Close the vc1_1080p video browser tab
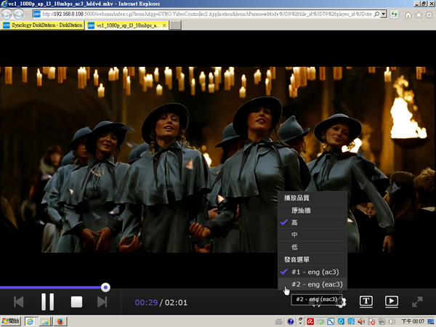Image resolution: width=436 pixels, height=327 pixels. (x=164, y=25)
